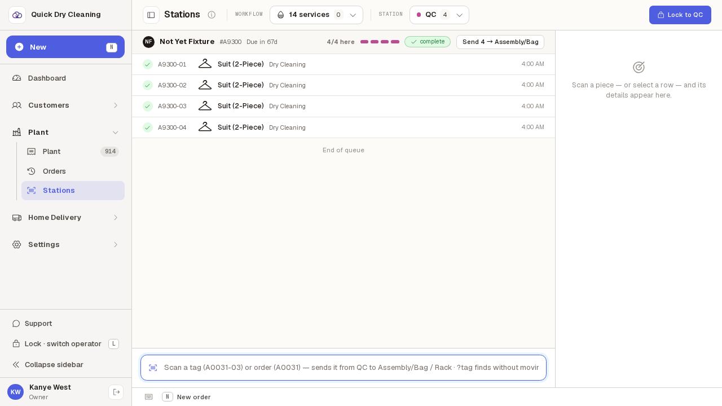Open the Support link

pyautogui.click(x=65, y=323)
